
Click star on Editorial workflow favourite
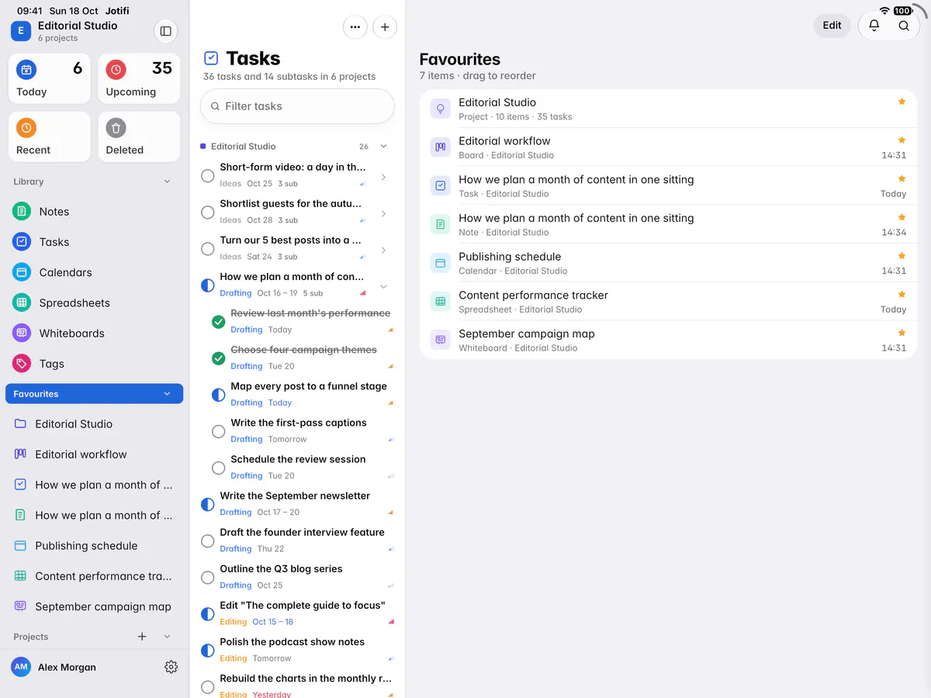[x=902, y=140]
